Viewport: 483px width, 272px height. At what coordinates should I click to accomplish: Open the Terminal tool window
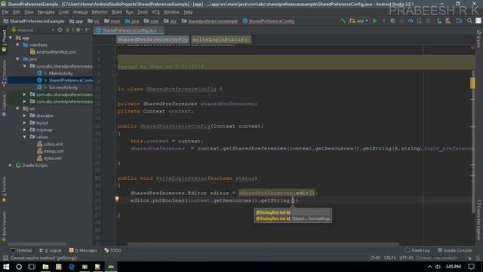point(21,250)
